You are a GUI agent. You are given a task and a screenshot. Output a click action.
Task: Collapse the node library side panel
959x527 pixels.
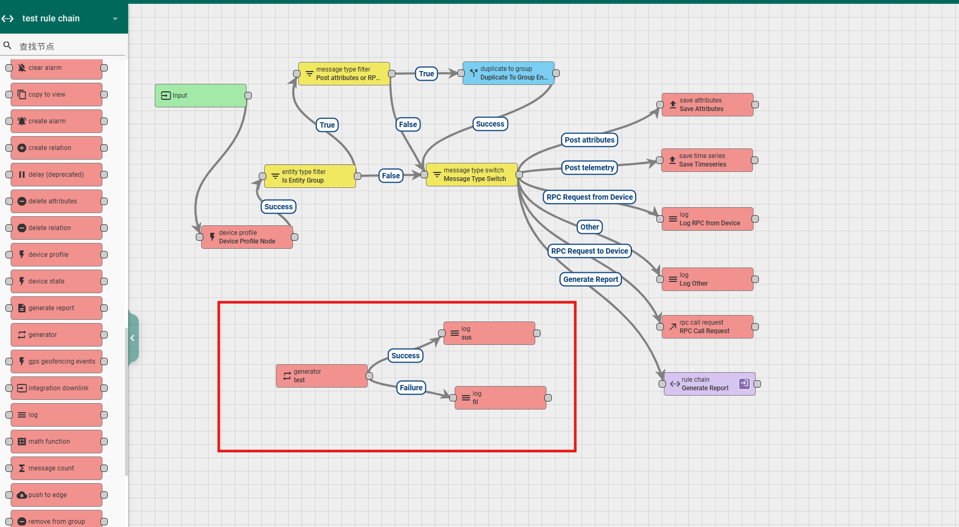coord(132,337)
